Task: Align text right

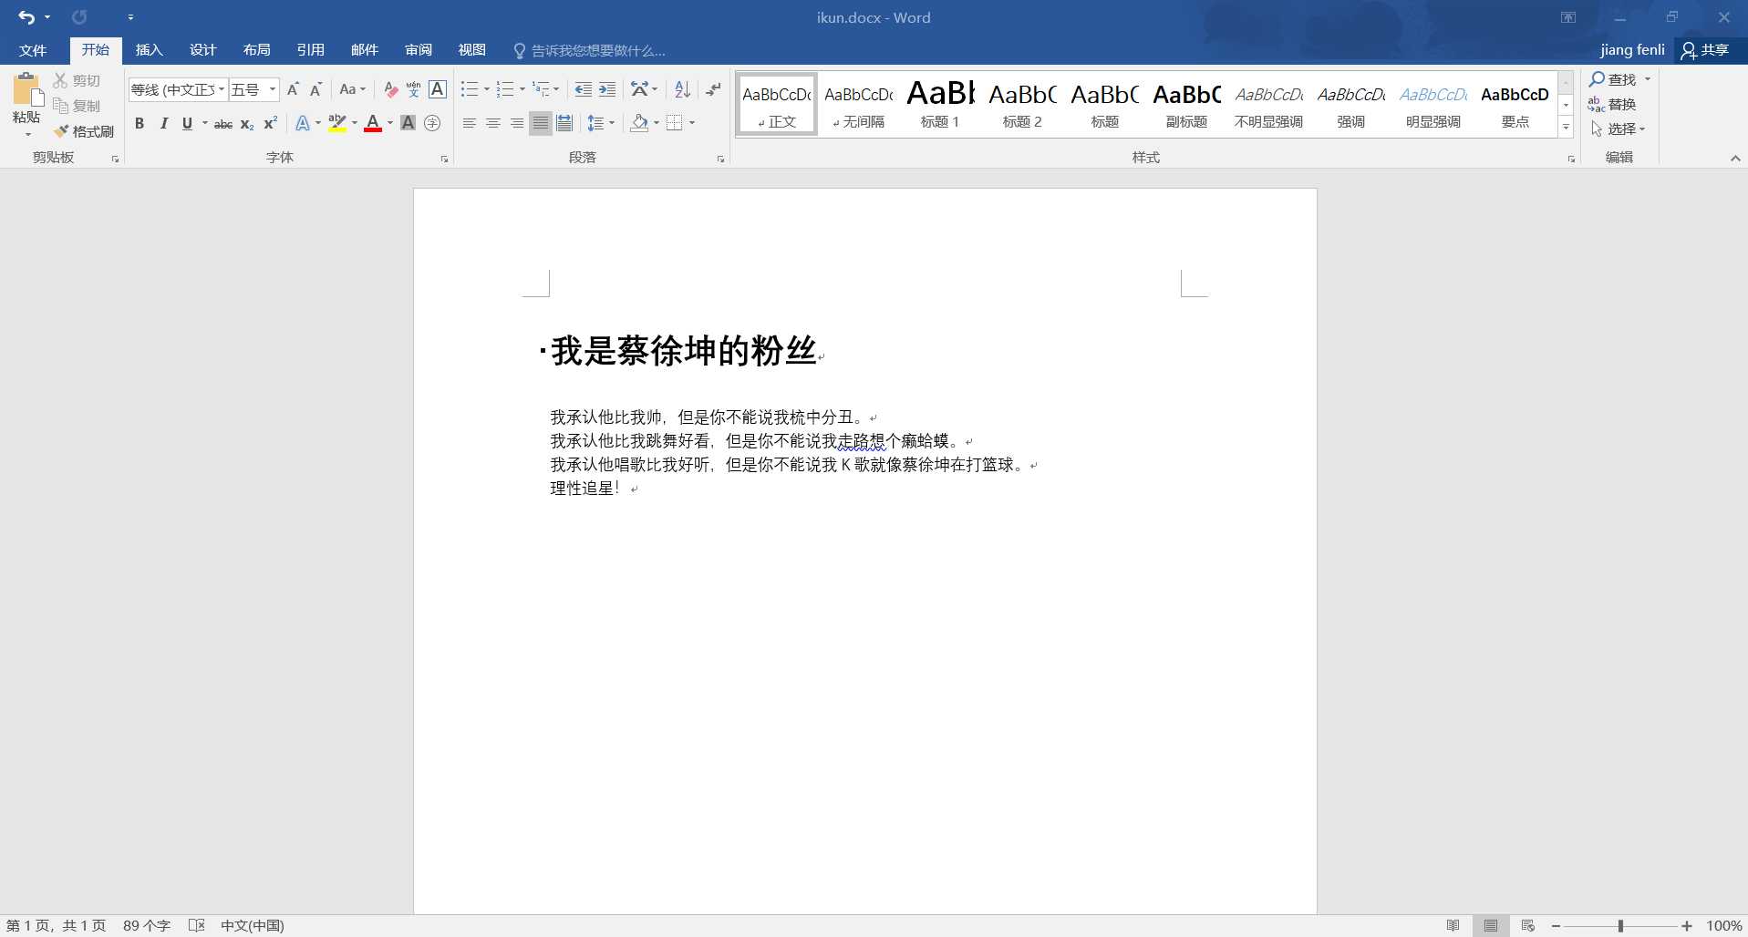Action: (517, 123)
